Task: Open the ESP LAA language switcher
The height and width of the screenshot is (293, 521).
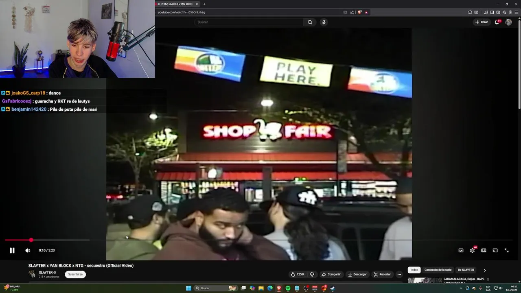Action: pyautogui.click(x=488, y=288)
